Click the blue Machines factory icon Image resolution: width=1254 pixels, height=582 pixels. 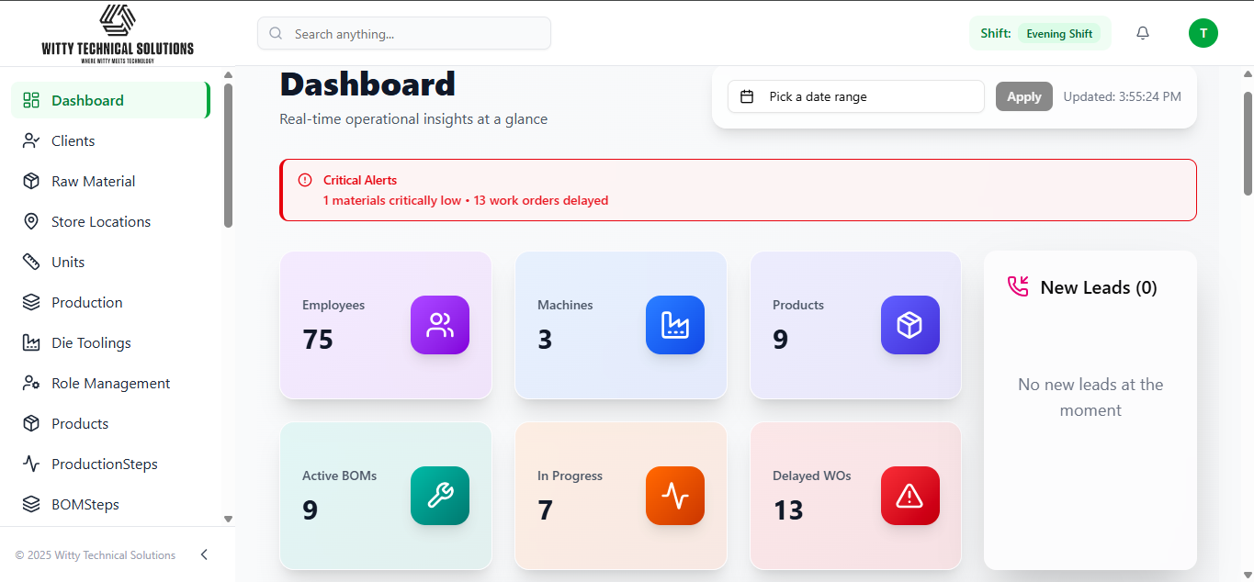click(x=674, y=325)
